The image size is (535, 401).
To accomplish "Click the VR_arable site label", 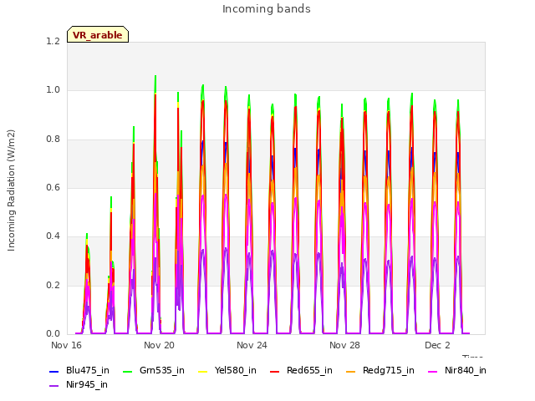I will coord(98,34).
